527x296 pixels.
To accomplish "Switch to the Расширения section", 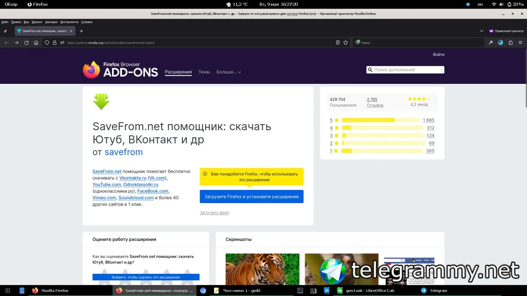I will [x=178, y=72].
